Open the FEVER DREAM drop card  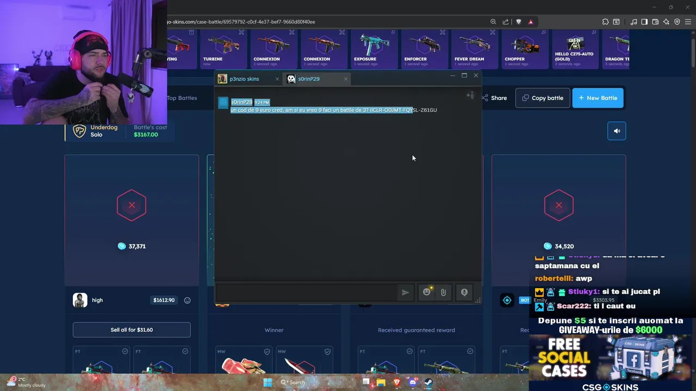(x=474, y=49)
